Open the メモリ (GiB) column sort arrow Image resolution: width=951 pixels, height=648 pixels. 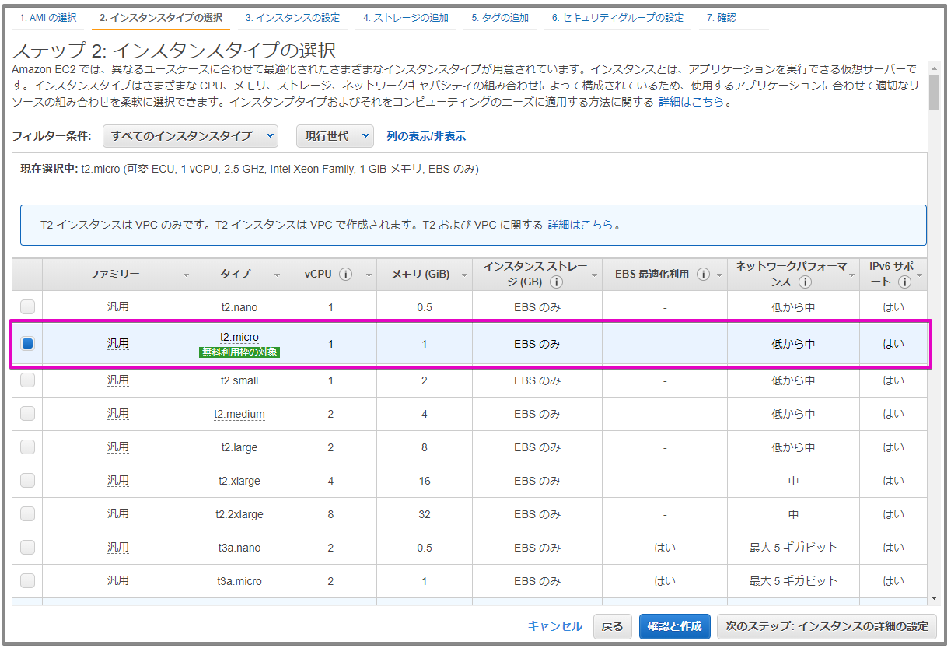click(x=464, y=275)
